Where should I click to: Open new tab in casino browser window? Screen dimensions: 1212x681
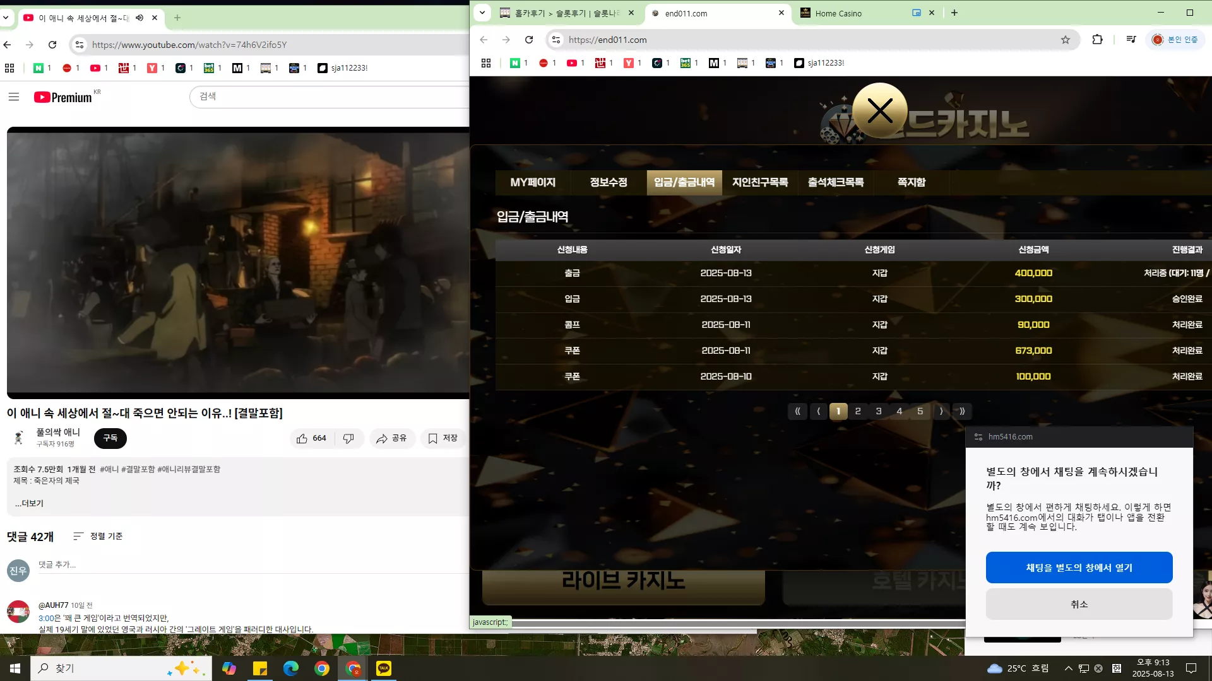coord(954,13)
